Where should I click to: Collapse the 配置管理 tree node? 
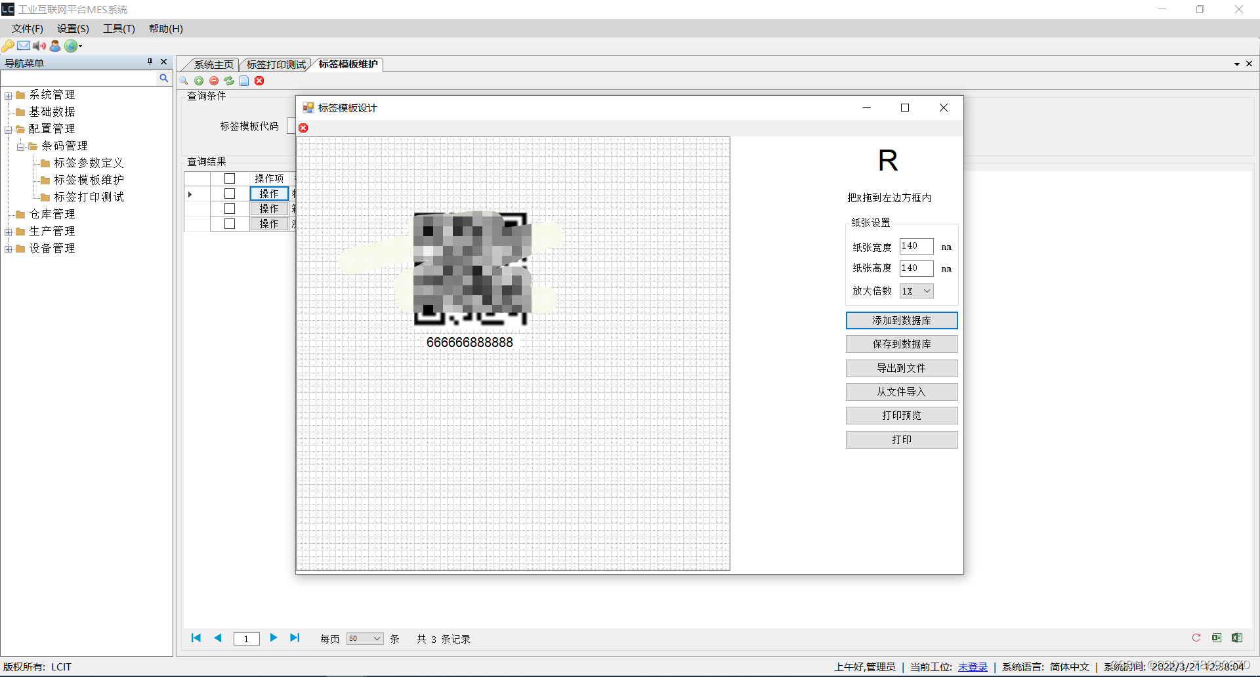point(8,130)
